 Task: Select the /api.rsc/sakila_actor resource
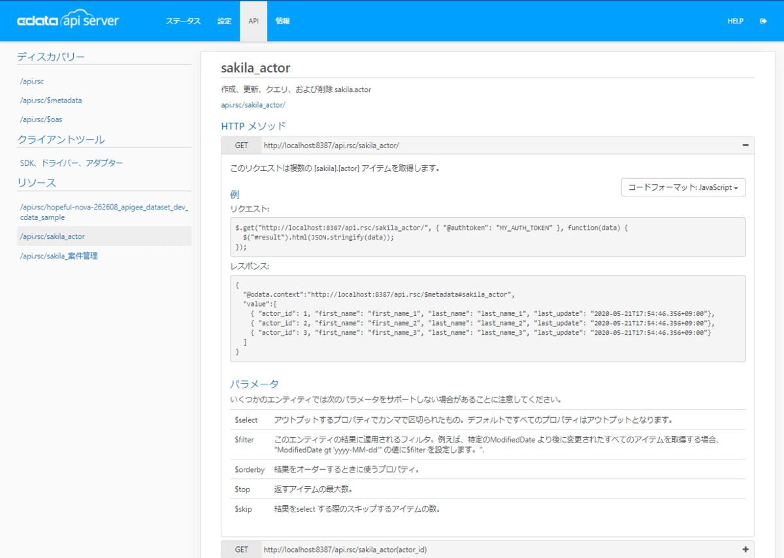(x=52, y=236)
